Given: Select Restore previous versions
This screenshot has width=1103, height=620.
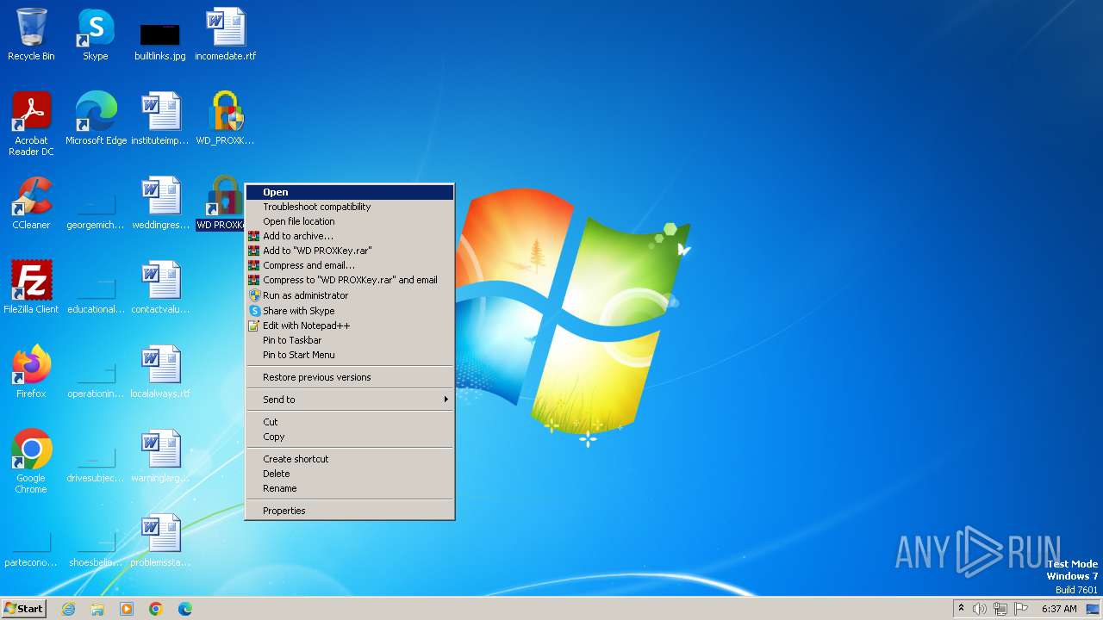Looking at the screenshot, I should tap(350, 377).
